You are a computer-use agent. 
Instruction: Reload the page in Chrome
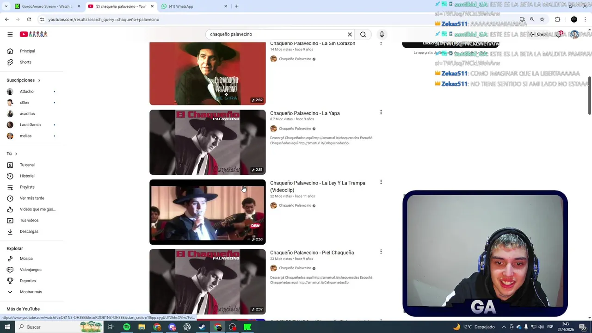(29, 19)
